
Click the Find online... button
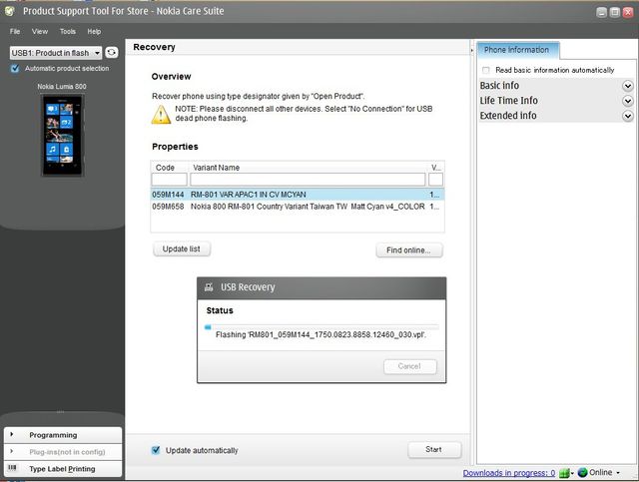(x=408, y=250)
